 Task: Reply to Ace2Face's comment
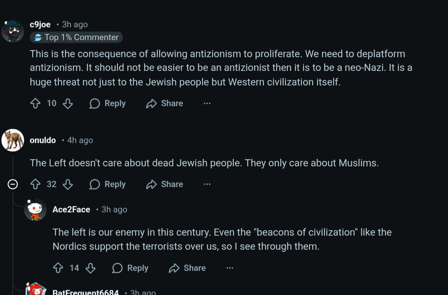pos(130,268)
